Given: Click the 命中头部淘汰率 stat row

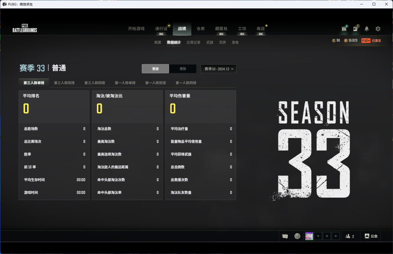Looking at the screenshot, I should (127, 193).
